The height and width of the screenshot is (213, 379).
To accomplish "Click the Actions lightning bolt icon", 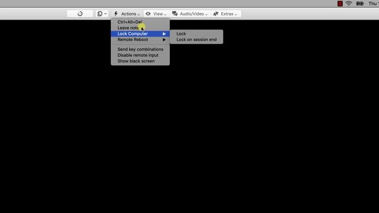I will [x=116, y=14].
